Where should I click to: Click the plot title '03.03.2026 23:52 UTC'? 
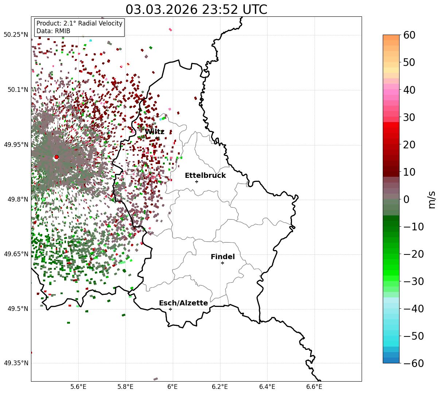click(196, 9)
